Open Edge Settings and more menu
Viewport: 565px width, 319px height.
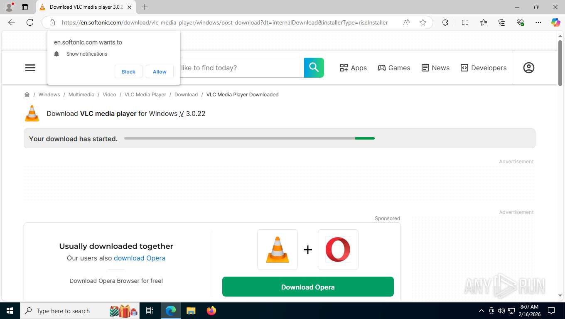point(538,22)
